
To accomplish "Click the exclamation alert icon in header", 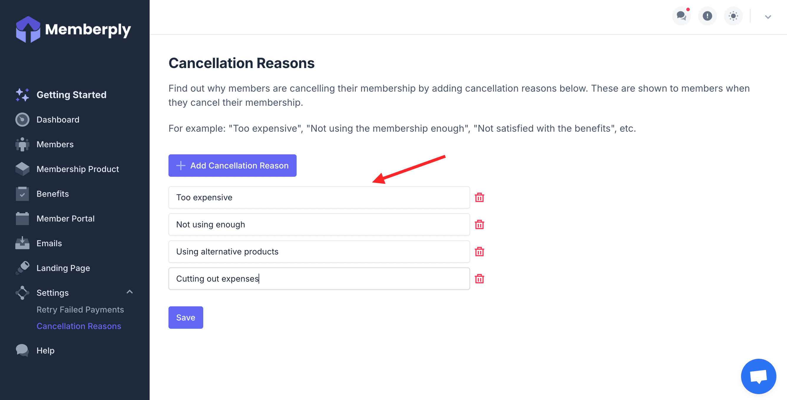I will tap(707, 16).
